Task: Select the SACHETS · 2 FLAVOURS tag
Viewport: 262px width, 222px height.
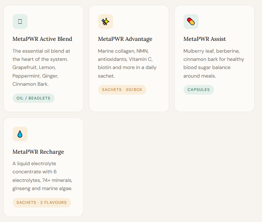Action: pos(42,203)
